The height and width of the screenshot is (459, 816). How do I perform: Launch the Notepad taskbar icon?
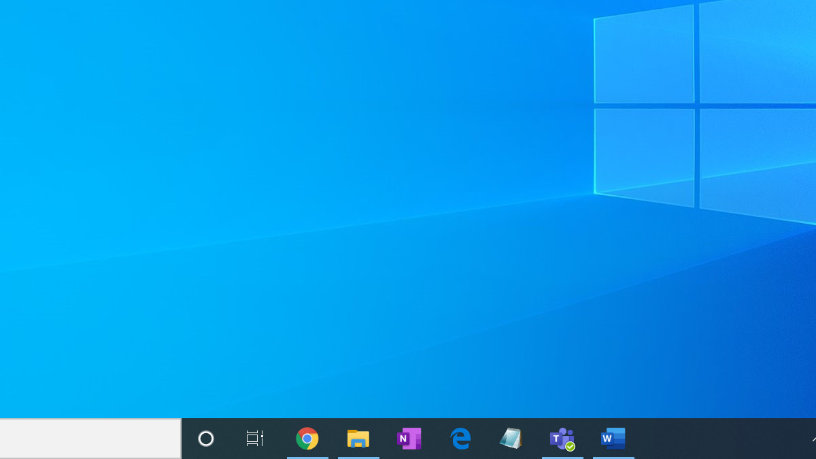(511, 439)
